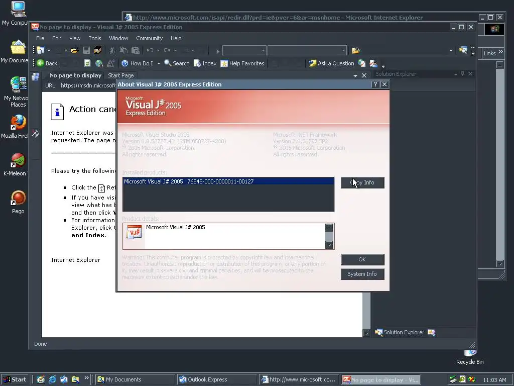
Task: Open the document tab list dropdown
Action: click(355, 75)
